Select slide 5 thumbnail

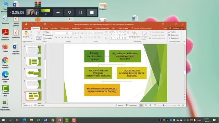(x=34, y=50)
